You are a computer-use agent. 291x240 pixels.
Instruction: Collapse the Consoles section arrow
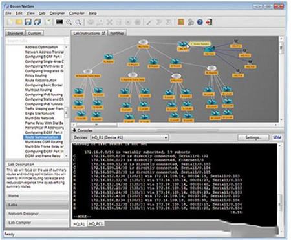point(74,130)
